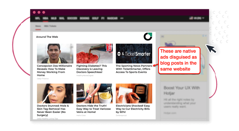Open the Concepcion Dos Millionaire article thumbnail
The image size is (239, 131).
(55, 54)
